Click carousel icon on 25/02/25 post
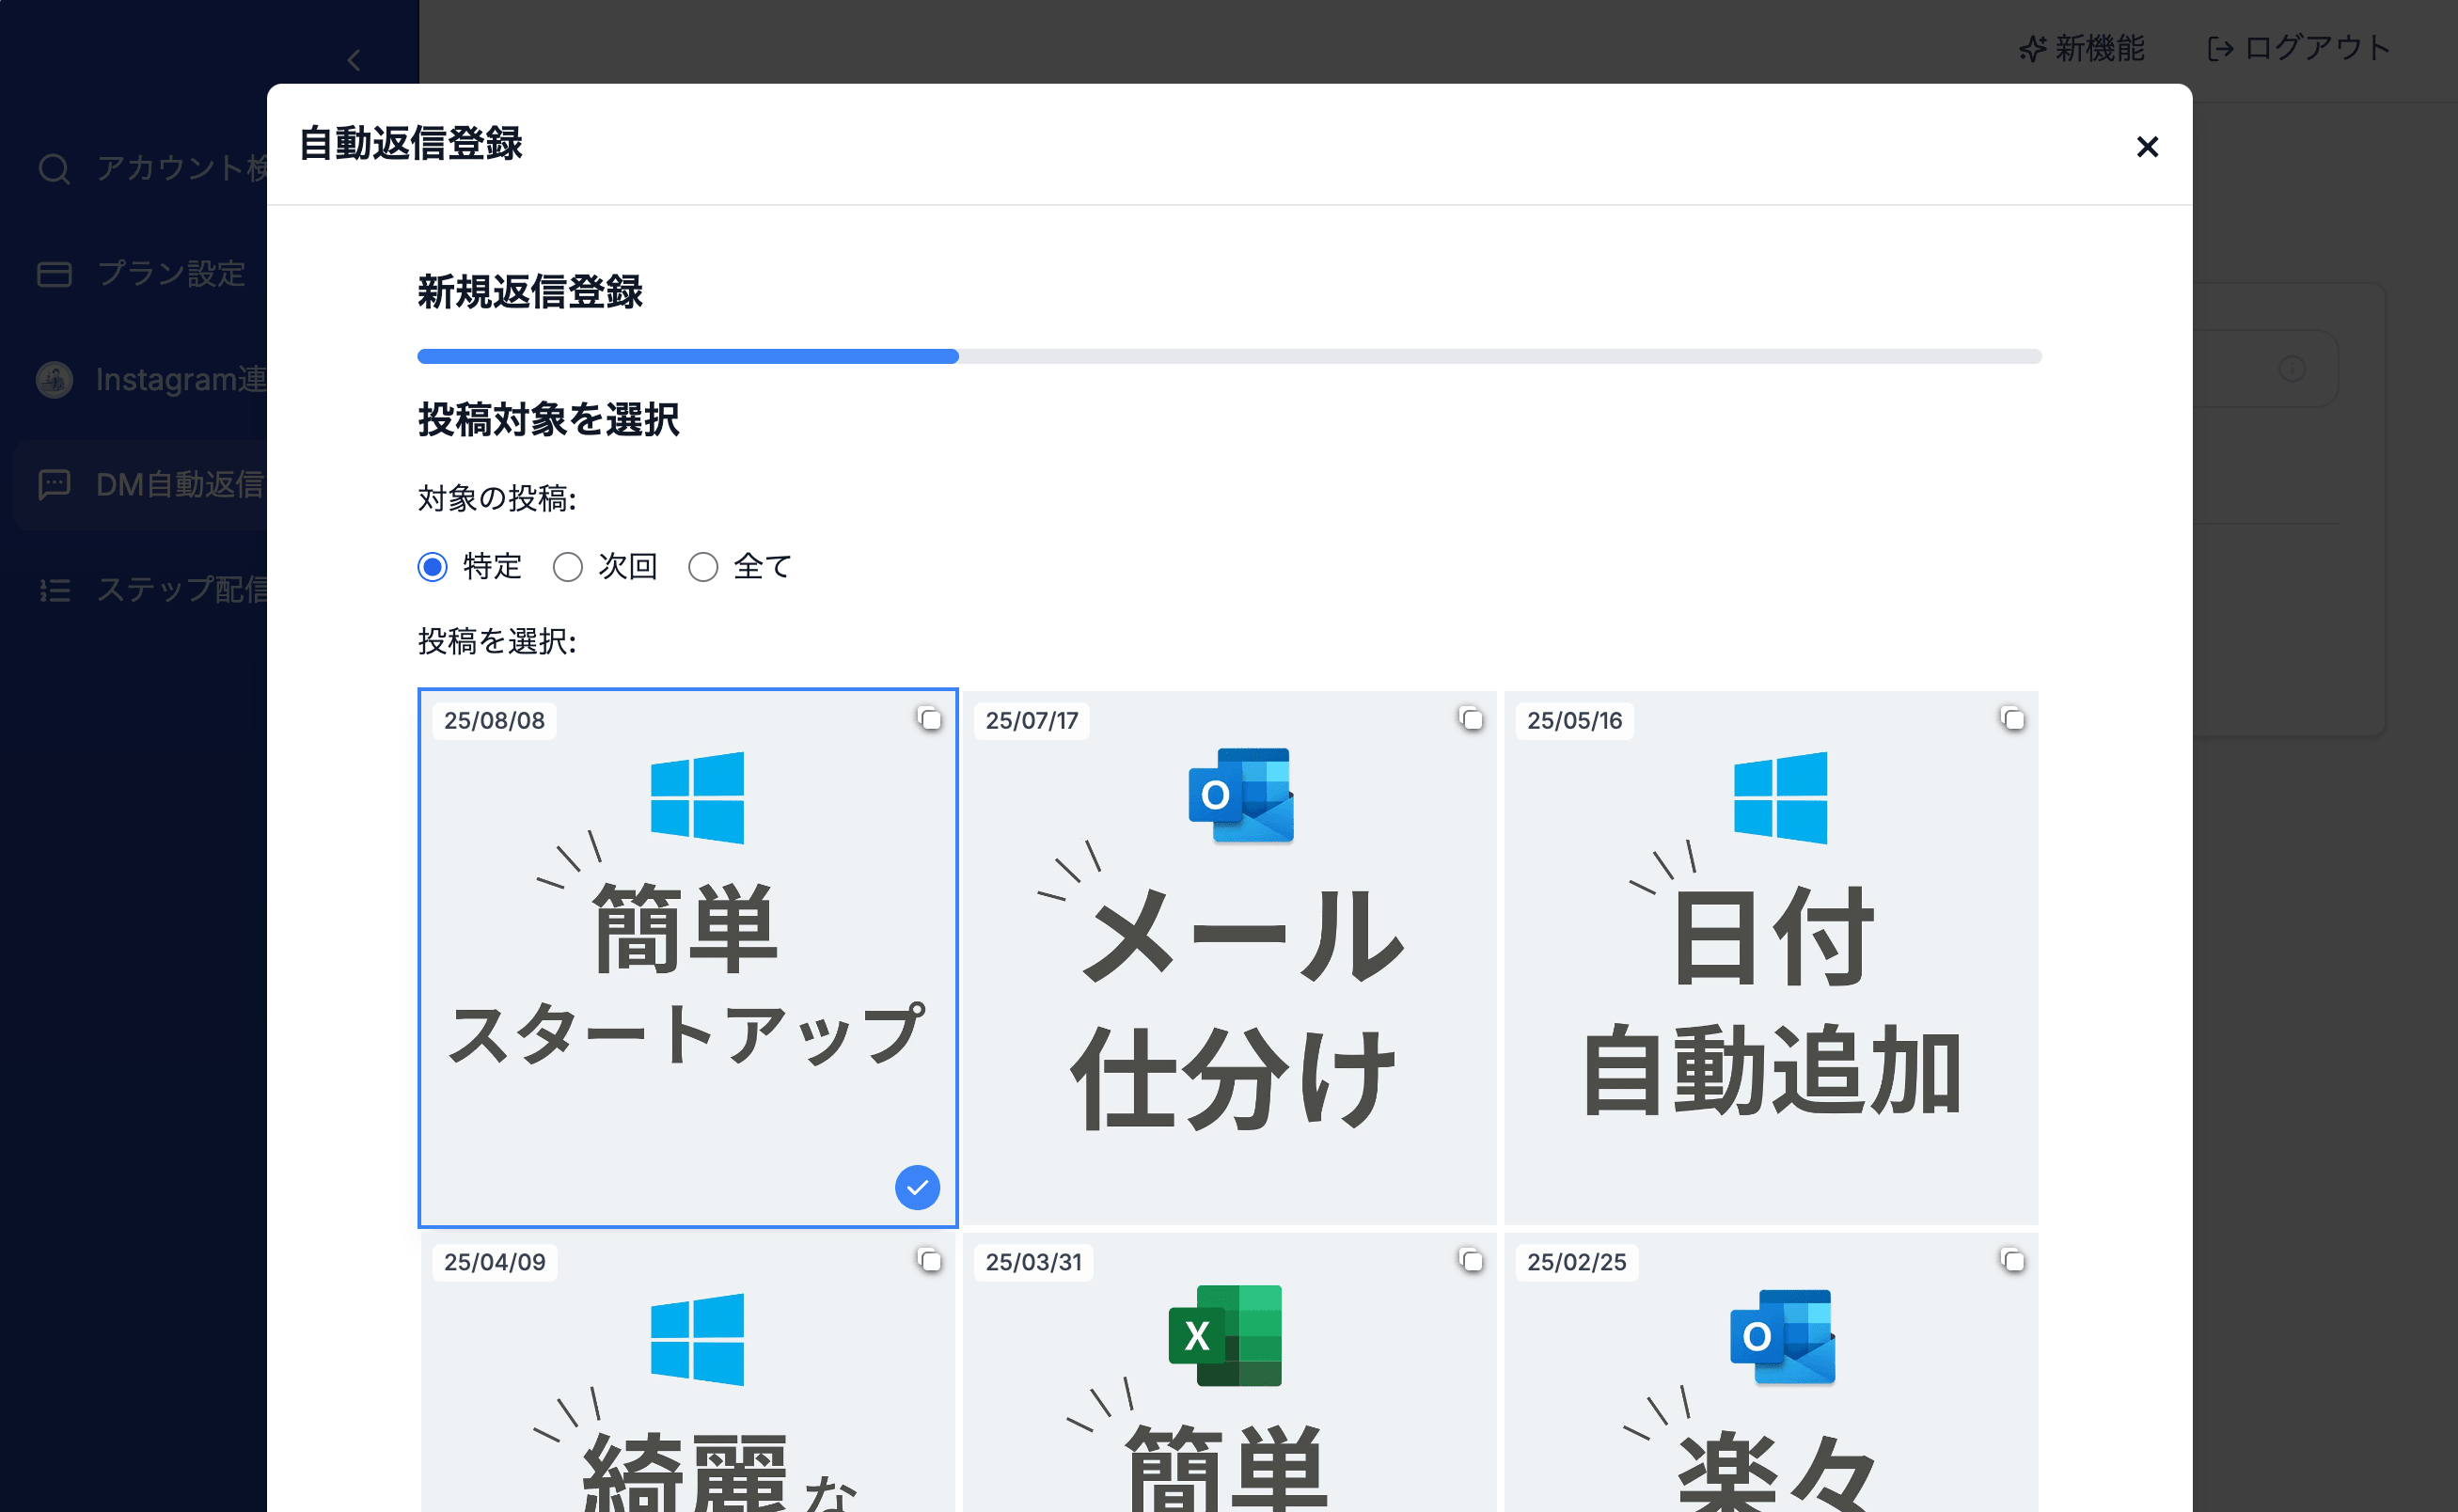This screenshot has height=1512, width=2458. tap(2012, 1260)
